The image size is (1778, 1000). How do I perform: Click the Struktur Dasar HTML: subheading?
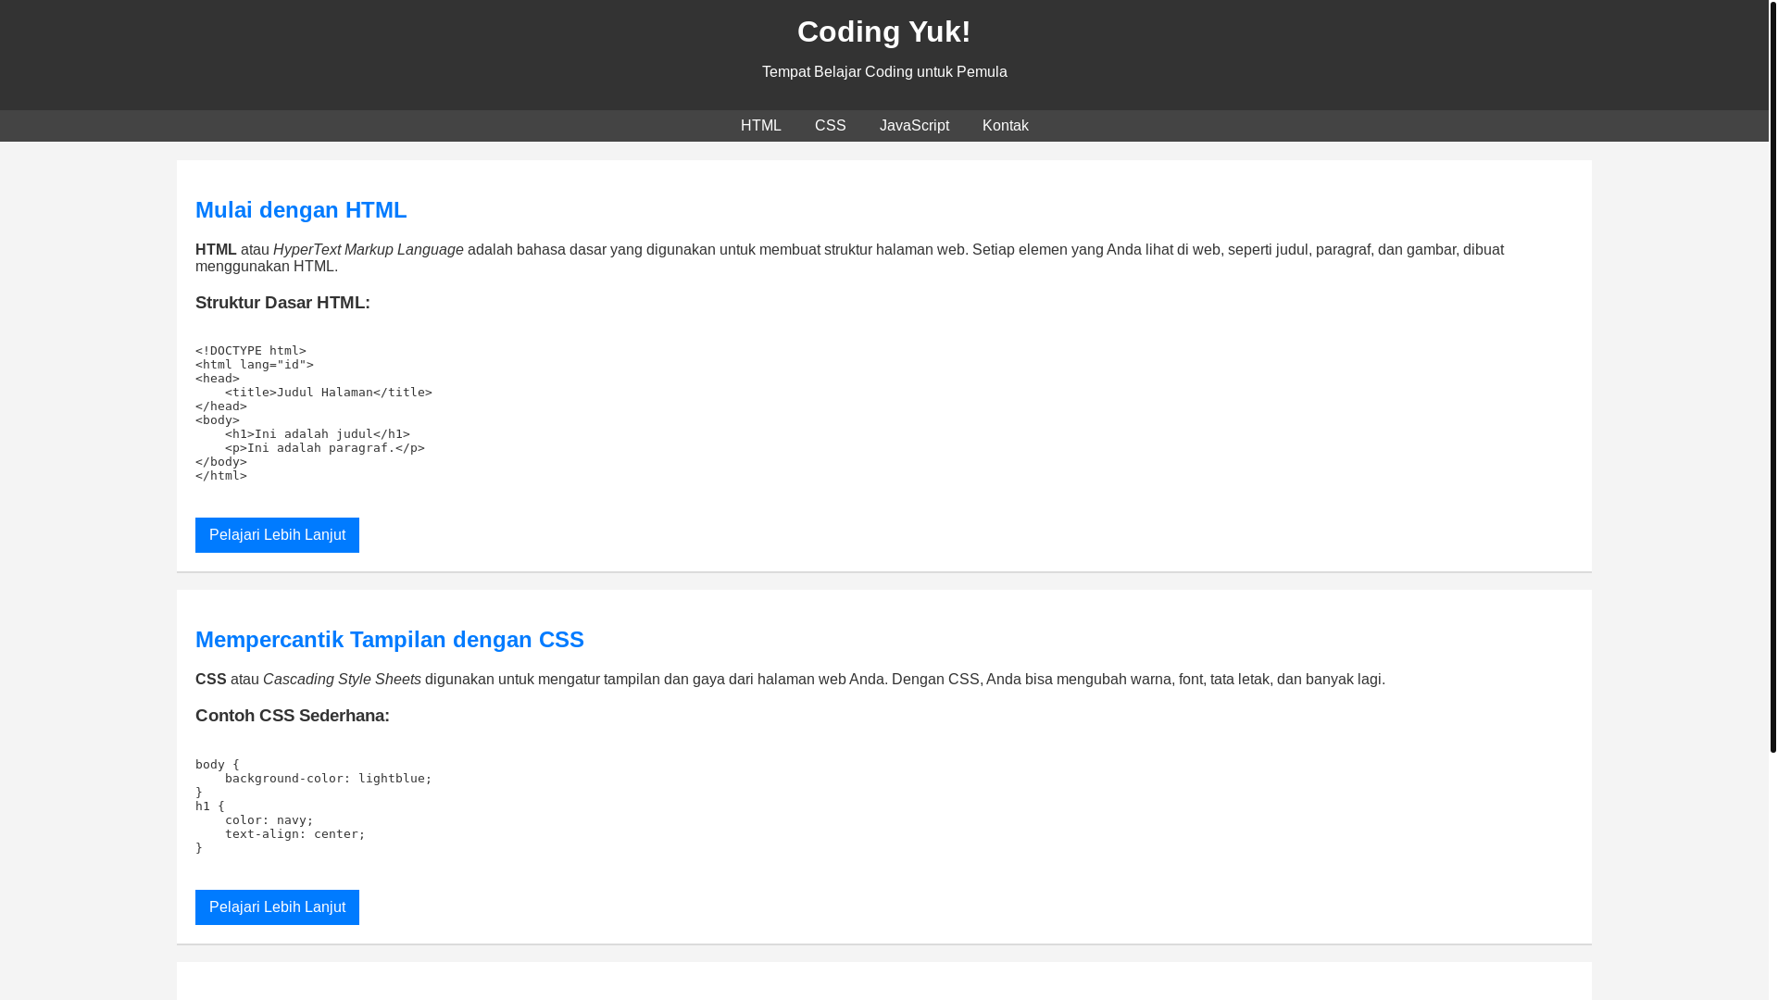282,303
